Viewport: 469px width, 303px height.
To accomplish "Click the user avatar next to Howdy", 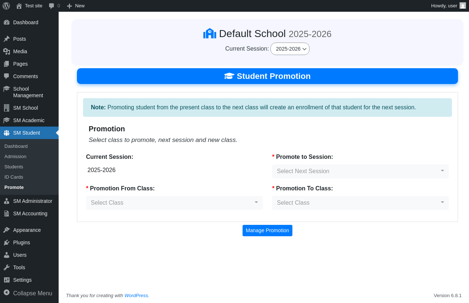I will click(x=463, y=6).
